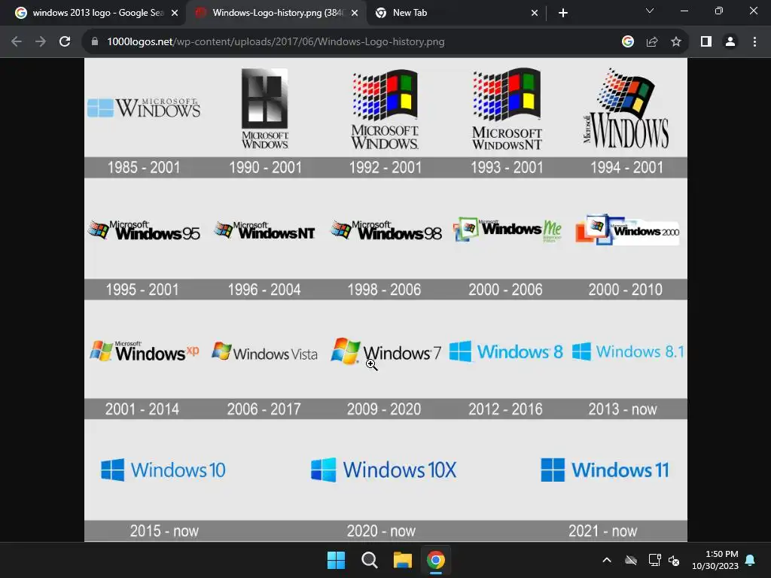Click the Windows 7 logo
The width and height of the screenshot is (771, 578).
tap(386, 351)
